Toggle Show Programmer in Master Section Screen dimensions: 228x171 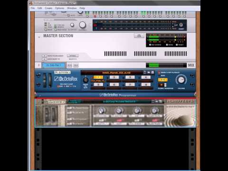click(x=44, y=56)
